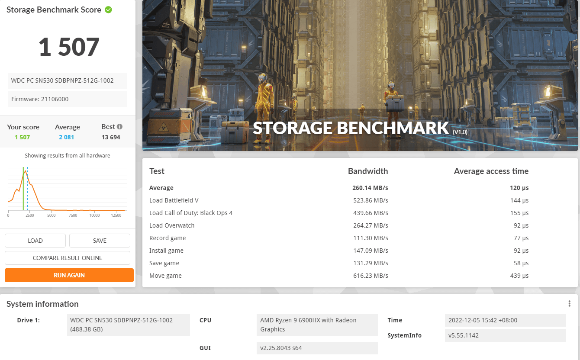Click the Average value 2 081
This screenshot has height=360, width=580.
67,137
